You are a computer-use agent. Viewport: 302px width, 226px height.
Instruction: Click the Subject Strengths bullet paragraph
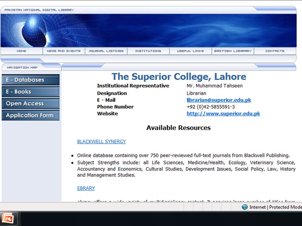[x=186, y=169]
